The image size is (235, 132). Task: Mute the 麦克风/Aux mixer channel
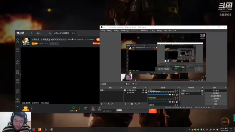(x=173, y=95)
